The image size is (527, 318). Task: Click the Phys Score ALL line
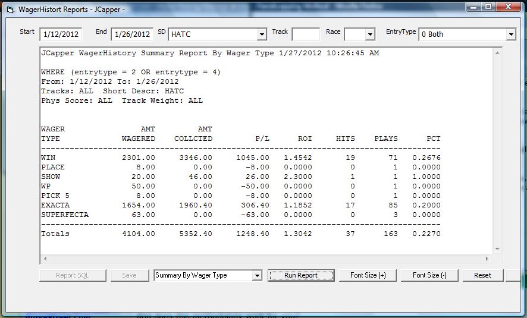(x=122, y=100)
